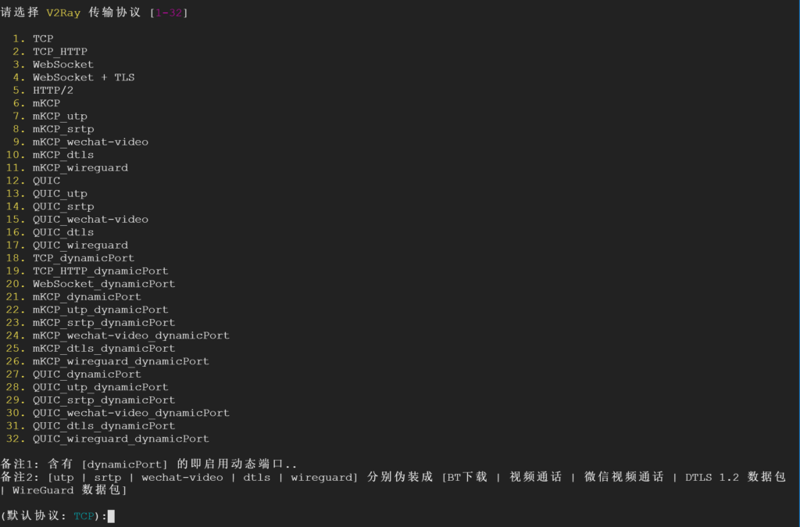This screenshot has height=527, width=800.
Task: Select "22. mKCP_utp_dynamicPort" entry
Action: (x=87, y=310)
